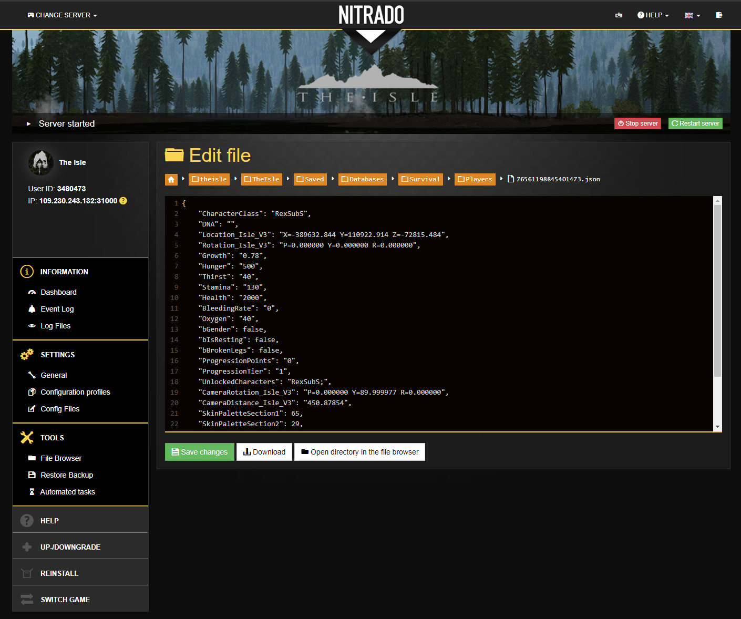
Task: Click the Automated tasks hourglass icon
Action: coord(32,492)
